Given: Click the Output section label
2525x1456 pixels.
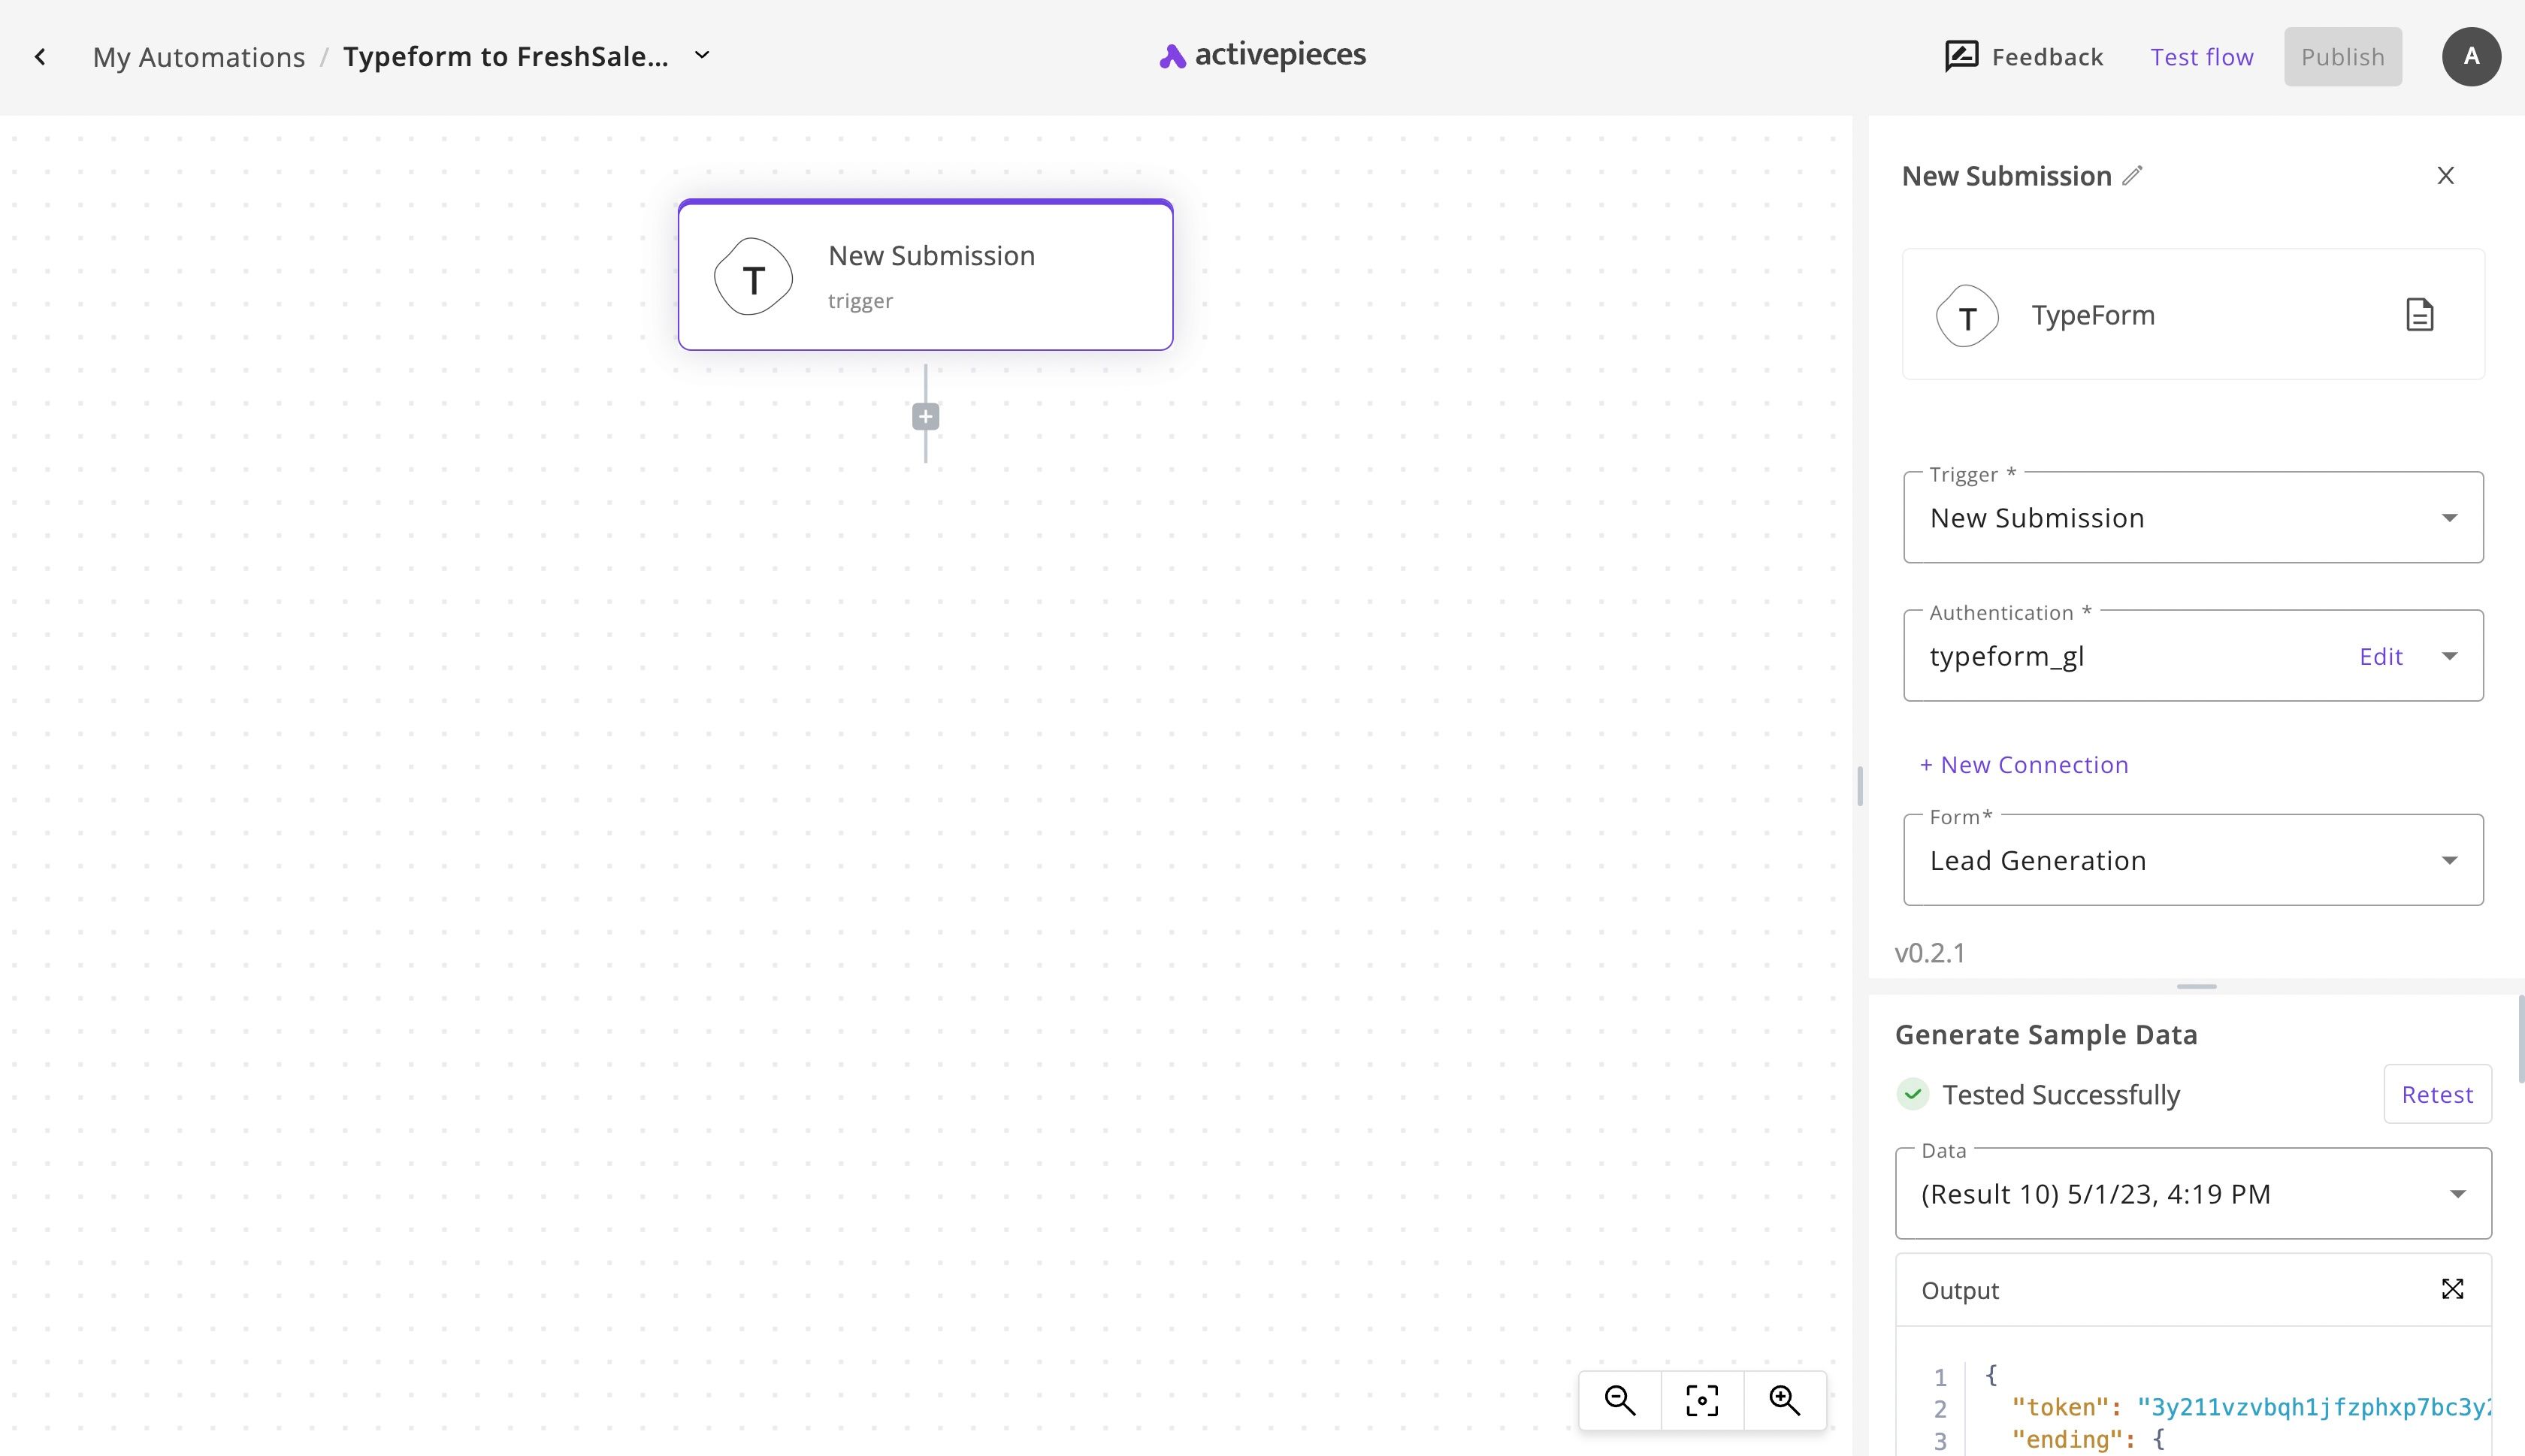Looking at the screenshot, I should click(x=1960, y=1290).
